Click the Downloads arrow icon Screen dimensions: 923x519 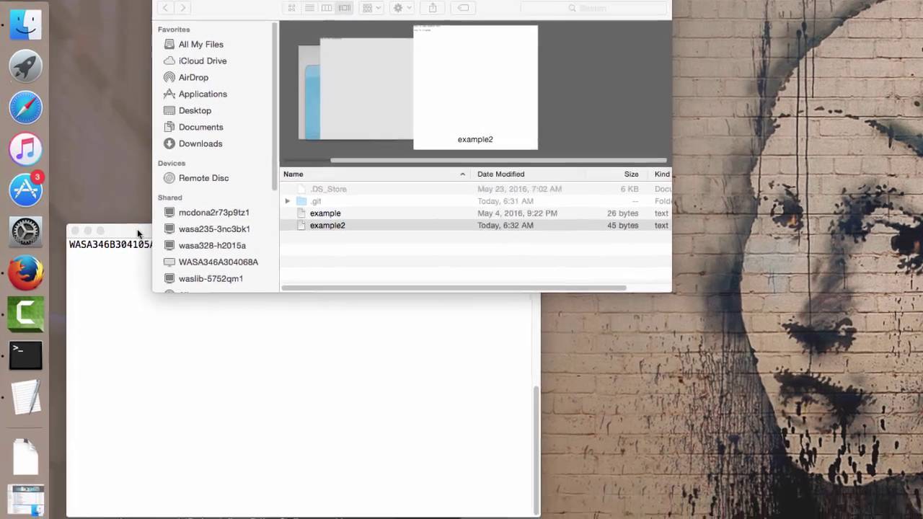pos(169,143)
